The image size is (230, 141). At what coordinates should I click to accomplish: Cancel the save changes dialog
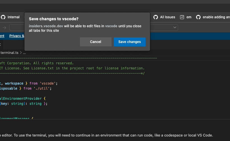pyautogui.click(x=95, y=42)
